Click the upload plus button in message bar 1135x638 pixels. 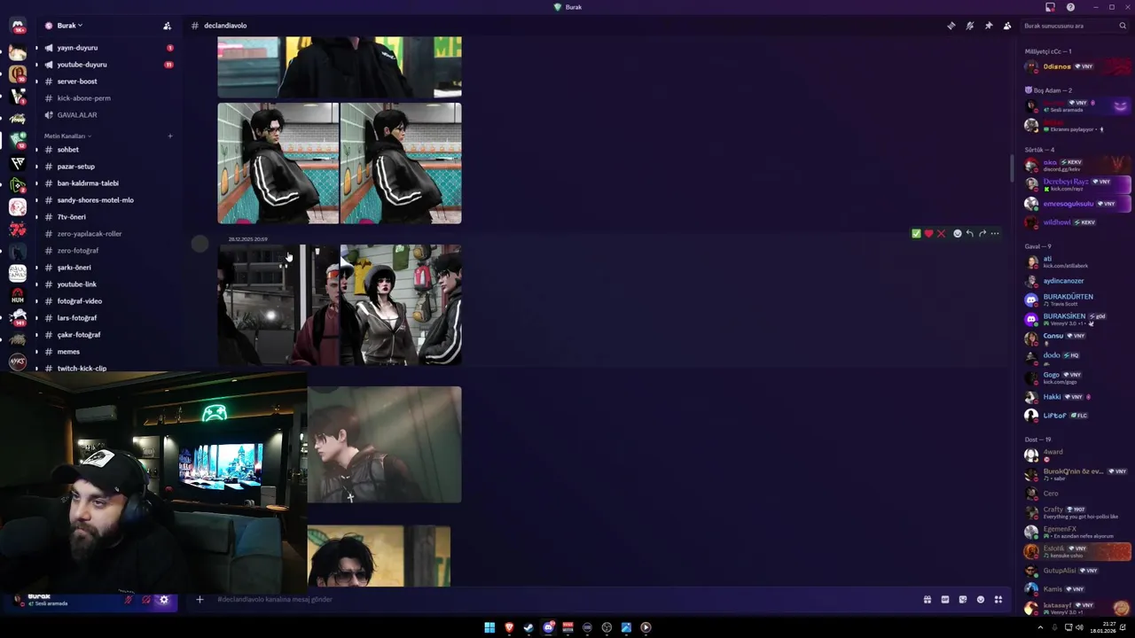tap(200, 600)
